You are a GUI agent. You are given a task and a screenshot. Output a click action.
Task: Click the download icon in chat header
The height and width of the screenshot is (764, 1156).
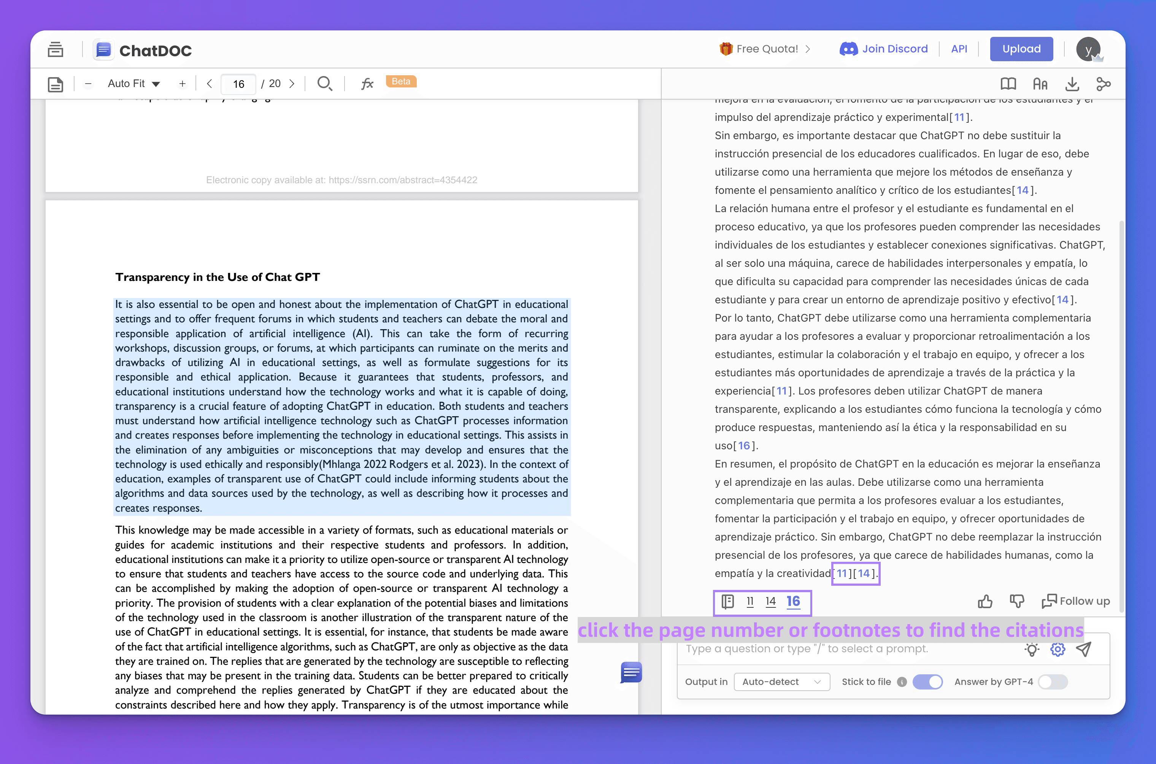click(x=1072, y=84)
